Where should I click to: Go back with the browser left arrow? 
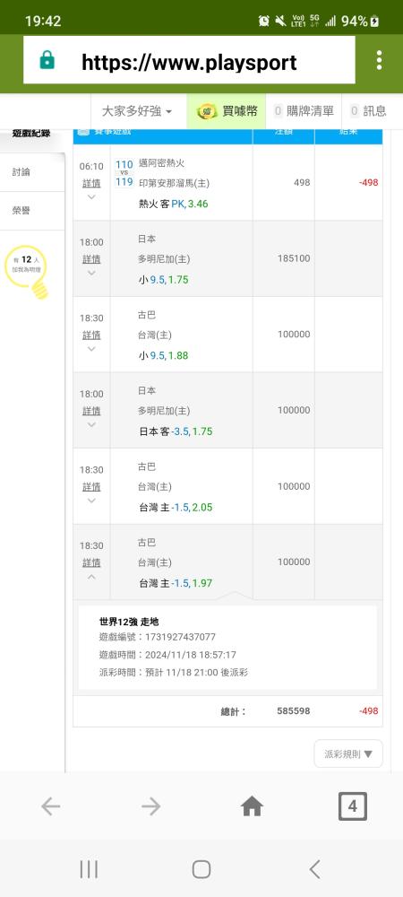[51, 806]
